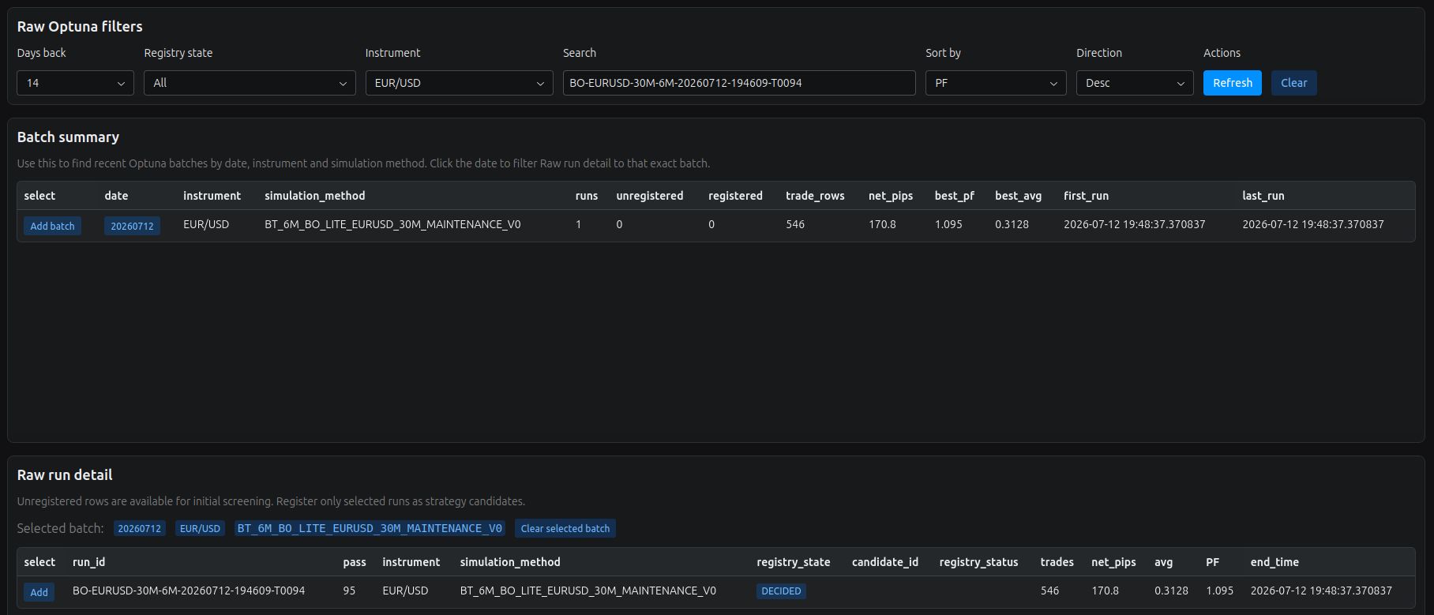Click the last_run column header
This screenshot has height=615, width=1434.
[1263, 196]
